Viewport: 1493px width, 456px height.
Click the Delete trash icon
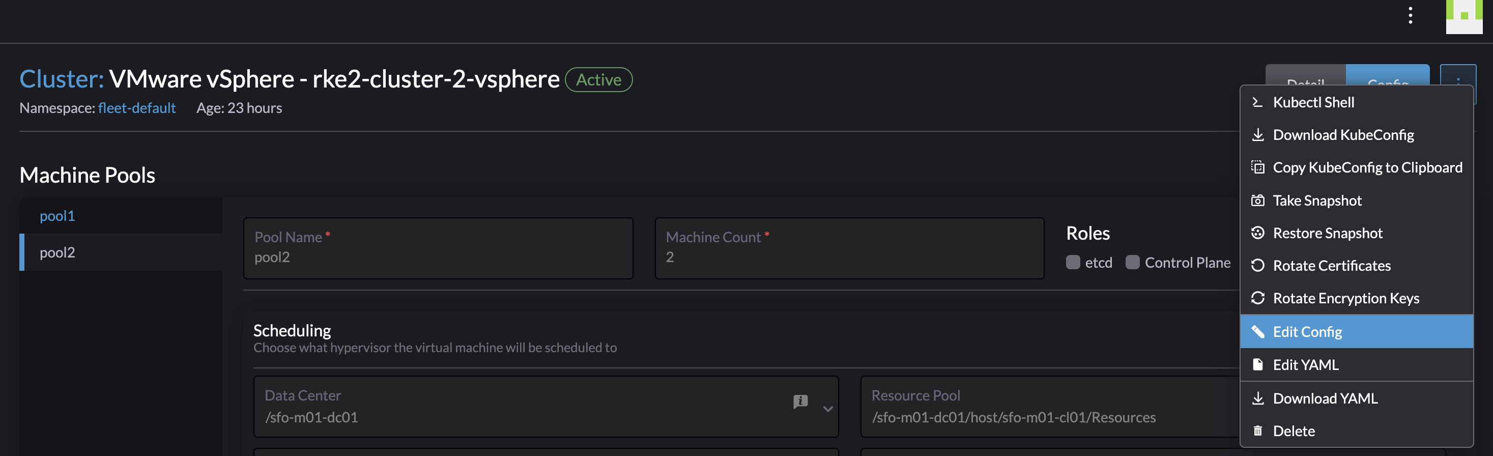pos(1257,431)
